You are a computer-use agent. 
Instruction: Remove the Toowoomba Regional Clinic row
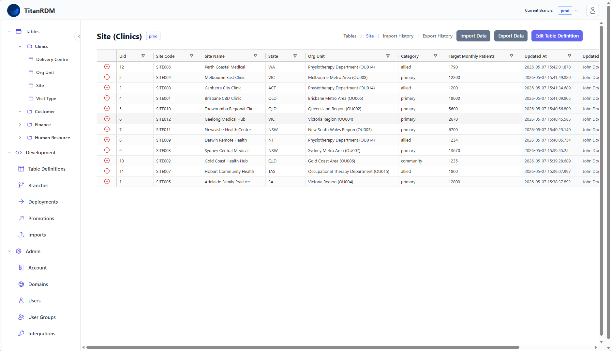(x=107, y=108)
